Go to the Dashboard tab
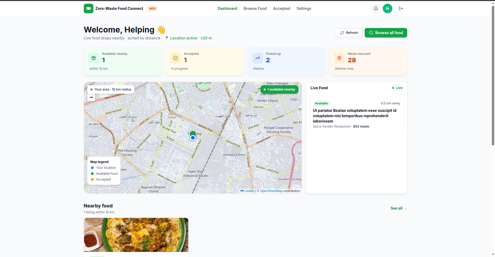This screenshot has height=257, width=495. [227, 9]
